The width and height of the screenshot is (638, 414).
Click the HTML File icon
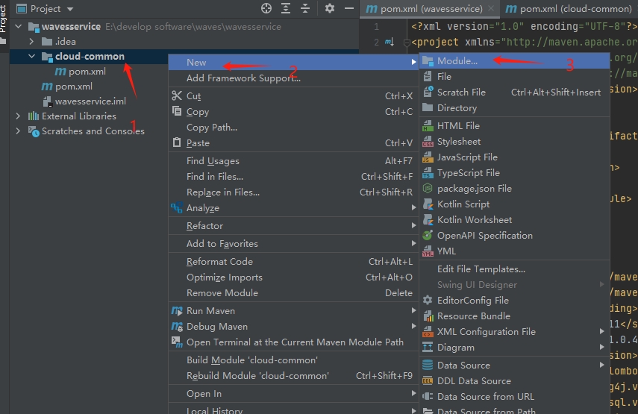pos(428,125)
